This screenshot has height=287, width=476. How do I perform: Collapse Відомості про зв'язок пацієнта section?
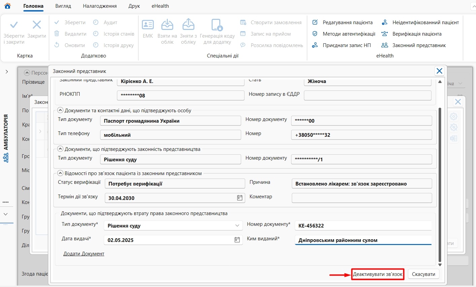(60, 173)
